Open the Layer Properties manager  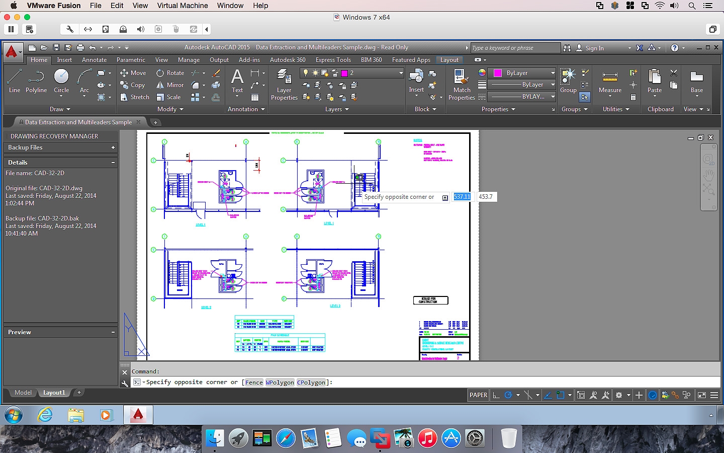click(284, 85)
